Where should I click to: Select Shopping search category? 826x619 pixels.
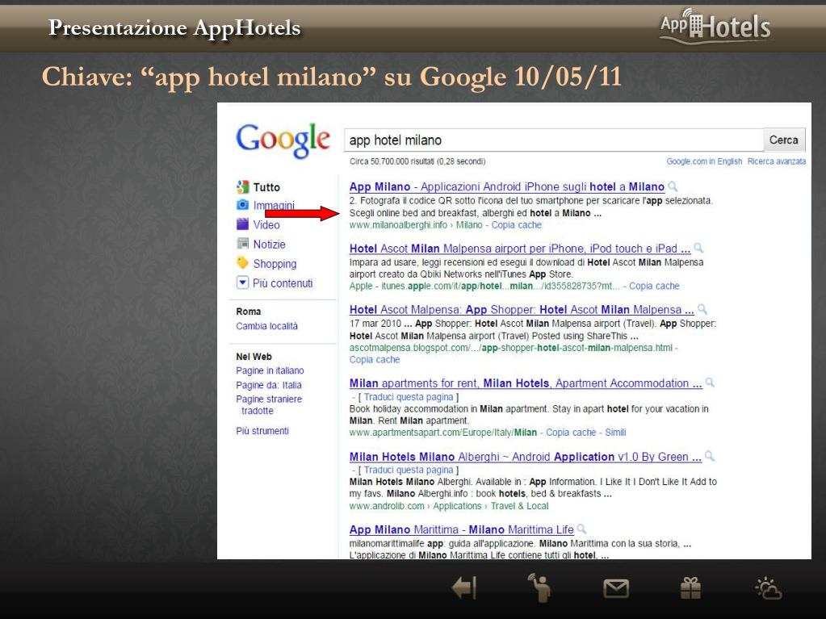pyautogui.click(x=275, y=264)
